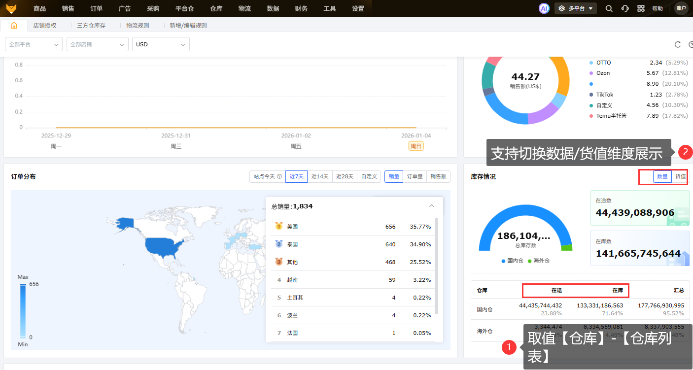The height and width of the screenshot is (370, 693).
Task: Select 近14天 time range
Action: point(320,176)
